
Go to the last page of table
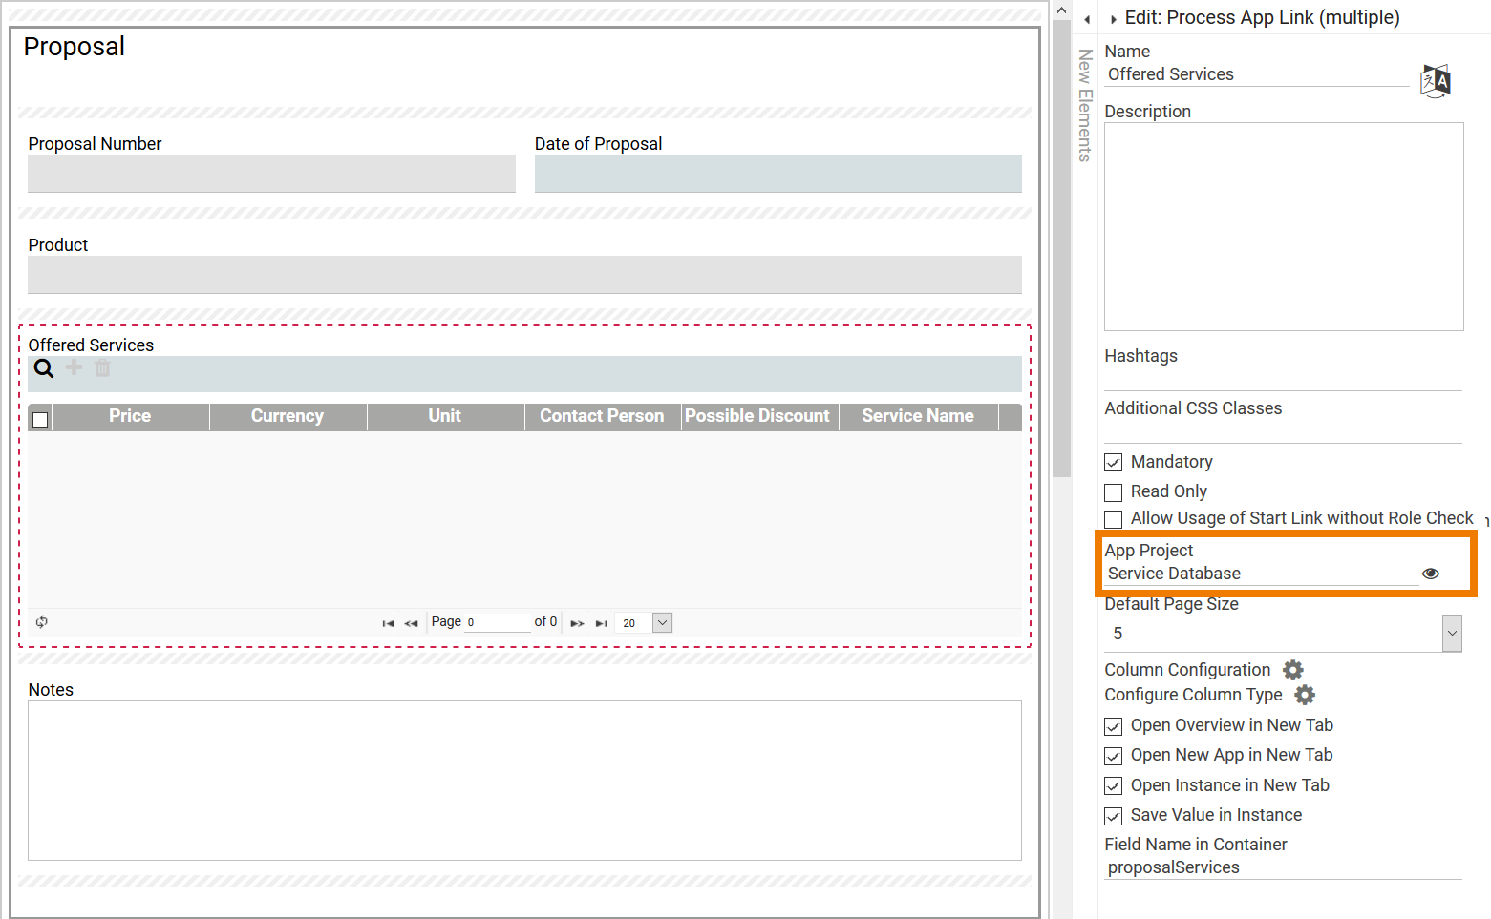tap(602, 623)
